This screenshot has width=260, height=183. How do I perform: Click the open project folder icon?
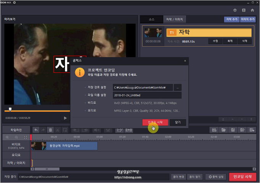[x=224, y=130]
